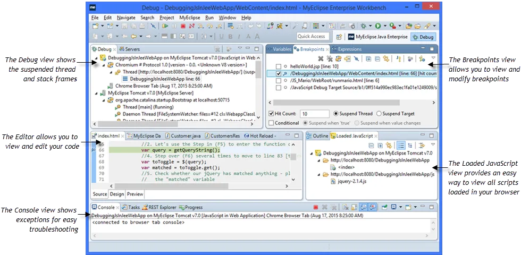The height and width of the screenshot is (255, 521).
Task: Click the Expand All icon in the Loaded JavaScript view
Action: pos(380,146)
